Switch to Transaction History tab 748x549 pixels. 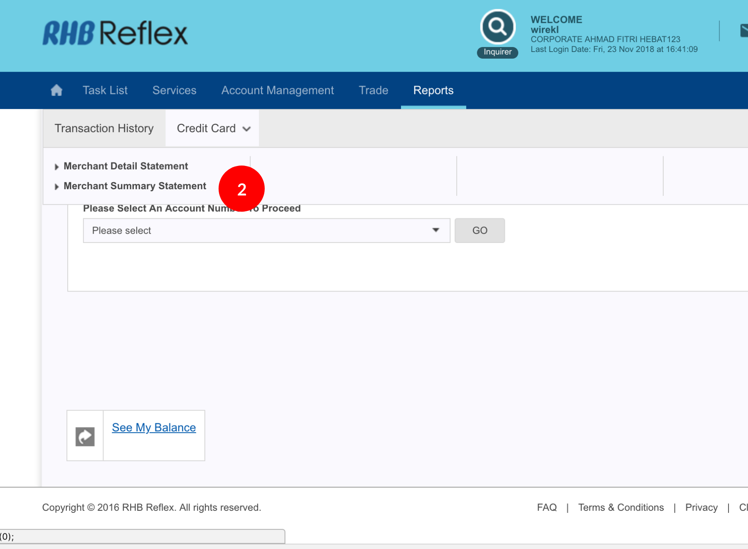point(104,129)
